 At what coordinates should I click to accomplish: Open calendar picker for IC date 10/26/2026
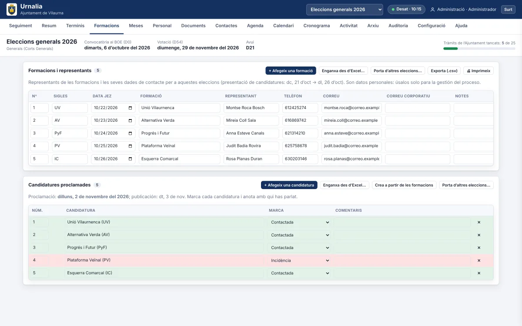(130, 159)
